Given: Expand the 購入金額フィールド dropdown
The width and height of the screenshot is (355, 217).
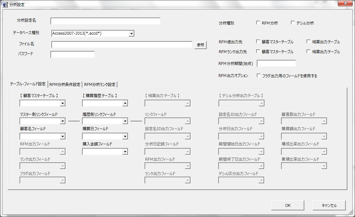Looking at the screenshot, I should click(x=125, y=151).
